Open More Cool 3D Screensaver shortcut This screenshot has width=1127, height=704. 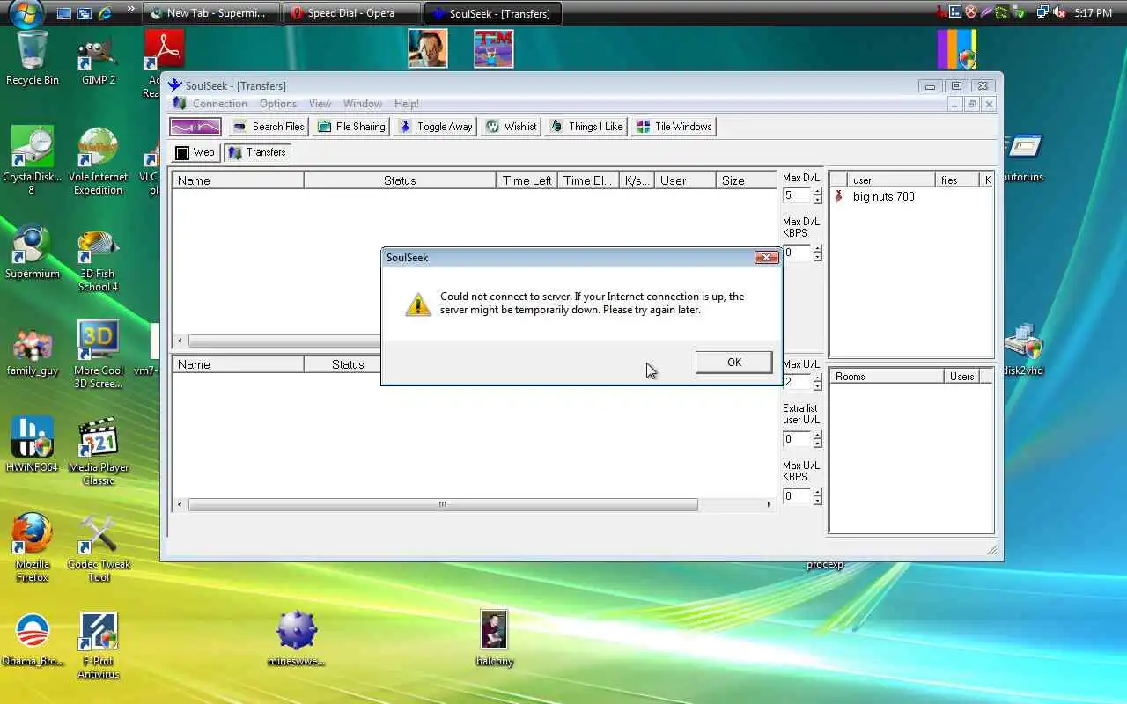pyautogui.click(x=99, y=355)
